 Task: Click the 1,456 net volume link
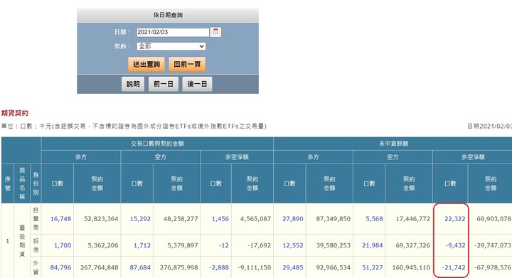(x=220, y=218)
